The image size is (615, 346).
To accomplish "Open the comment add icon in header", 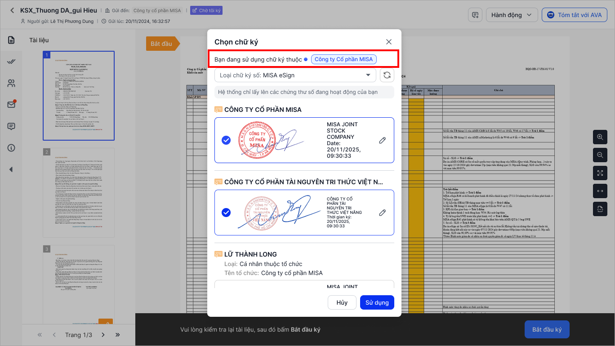I will (475, 15).
